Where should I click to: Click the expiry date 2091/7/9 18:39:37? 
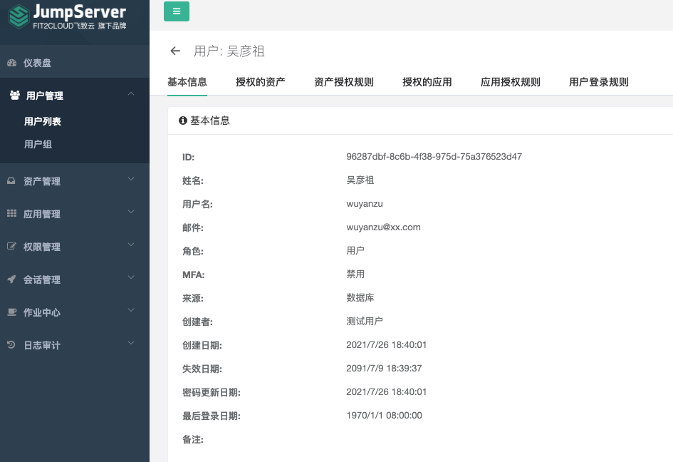384,369
